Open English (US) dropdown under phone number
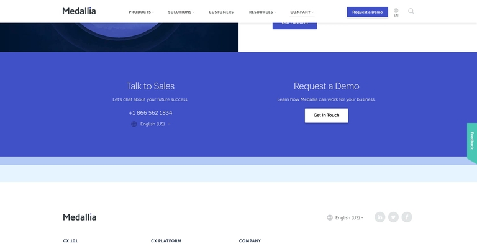 click(155, 124)
